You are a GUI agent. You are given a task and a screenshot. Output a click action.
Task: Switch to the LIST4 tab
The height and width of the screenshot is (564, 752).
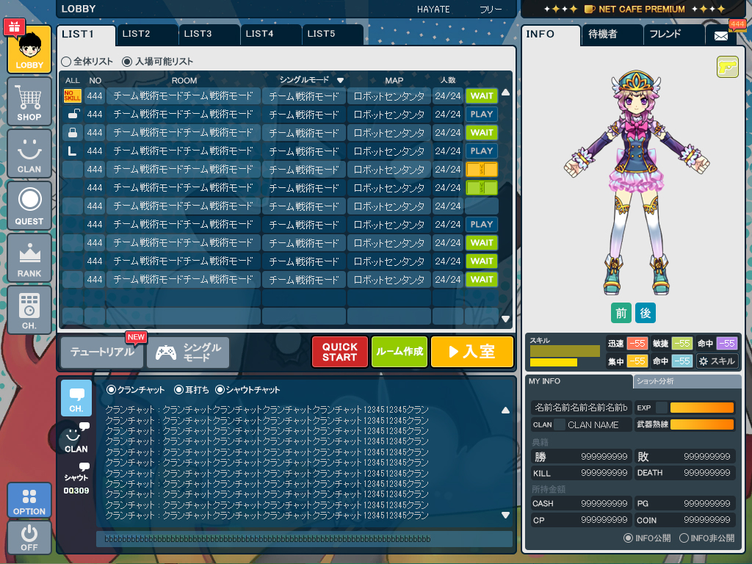[272, 35]
